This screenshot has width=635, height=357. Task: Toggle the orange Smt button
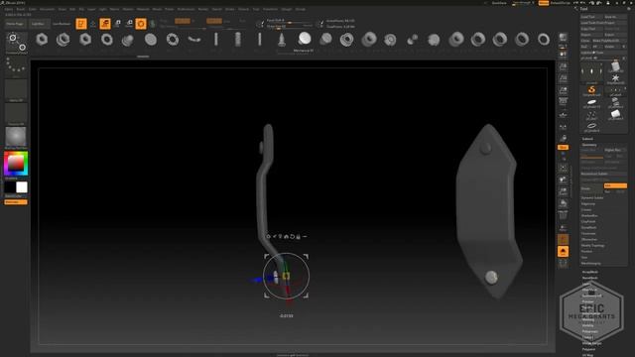615,185
